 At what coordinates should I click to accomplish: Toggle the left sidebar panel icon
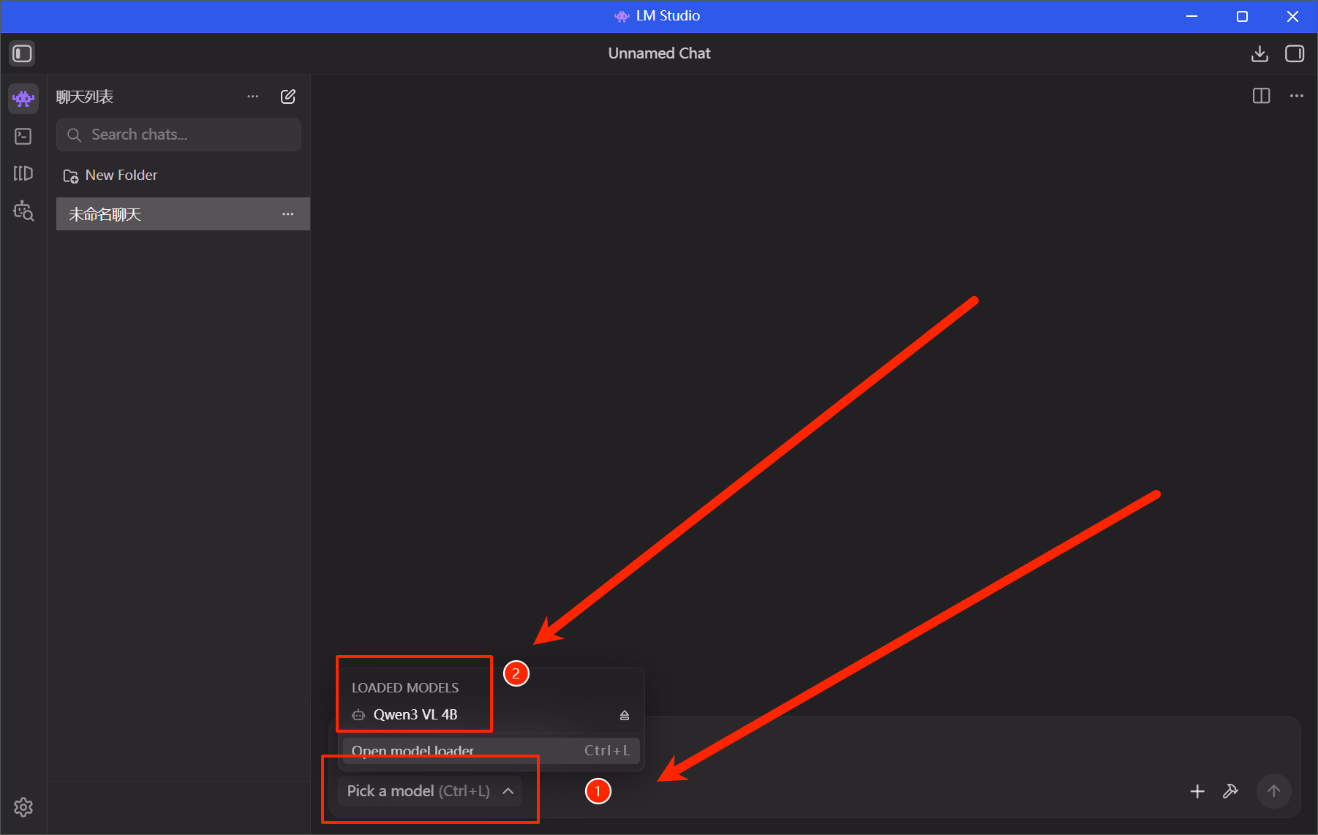pyautogui.click(x=22, y=53)
